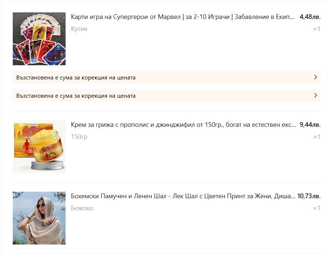Click the upper 'Възстановена е сума' banner text
325x254 pixels.
(76, 78)
